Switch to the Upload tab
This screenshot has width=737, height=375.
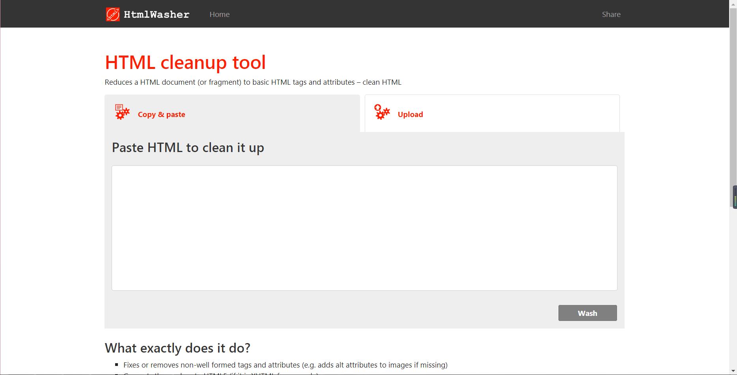click(x=492, y=113)
